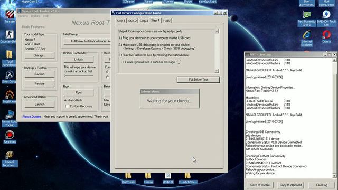Switch to Step 2 tab

click(133, 21)
